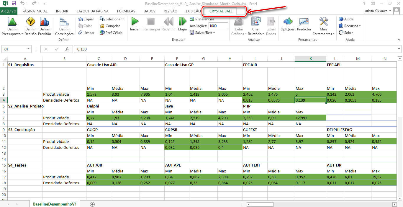The image size is (403, 207).
Task: Switch to the FÓRMULAS ribbon tab
Action: click(126, 11)
